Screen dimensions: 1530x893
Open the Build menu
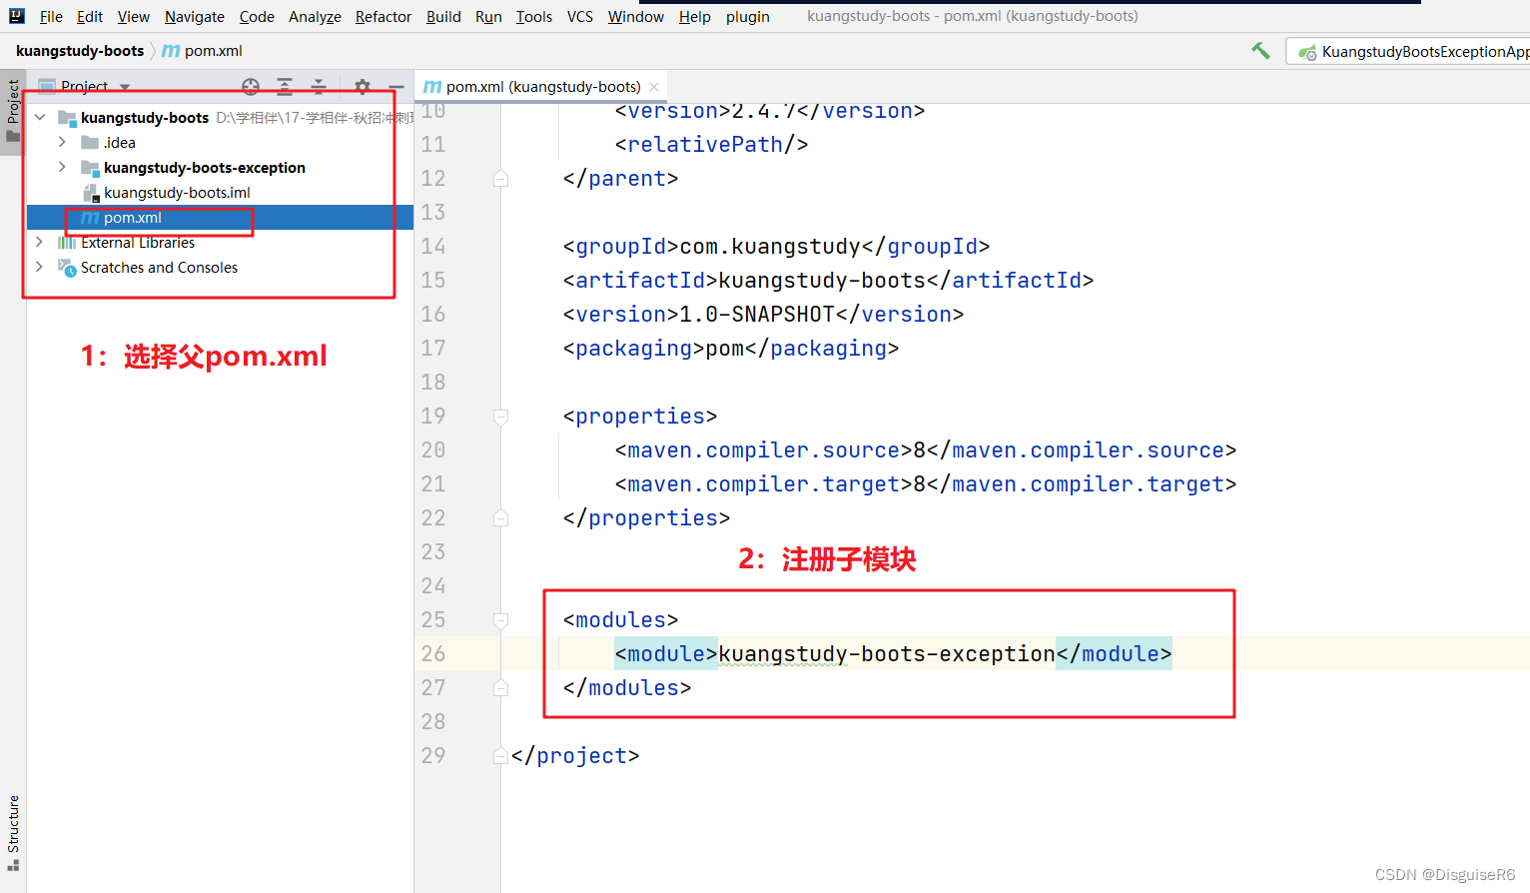[443, 16]
